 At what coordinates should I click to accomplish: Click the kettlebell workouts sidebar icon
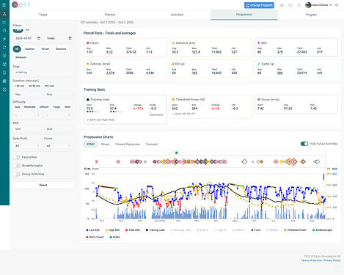(4, 31)
